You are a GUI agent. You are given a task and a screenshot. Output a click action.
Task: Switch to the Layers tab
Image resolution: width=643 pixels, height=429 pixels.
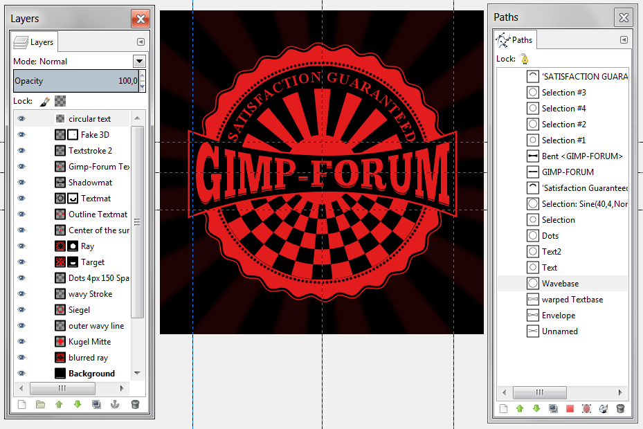[x=35, y=42]
